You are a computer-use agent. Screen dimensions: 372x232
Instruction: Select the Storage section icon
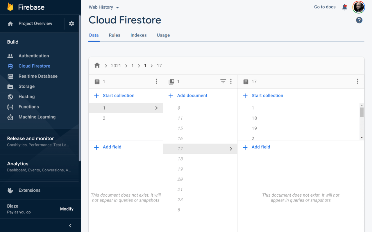pos(10,86)
